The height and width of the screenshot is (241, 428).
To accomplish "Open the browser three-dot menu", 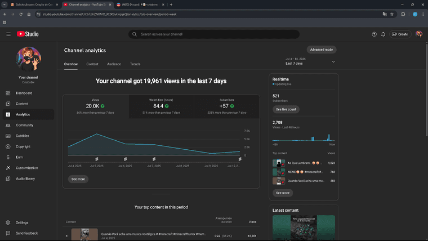I will click(423, 14).
